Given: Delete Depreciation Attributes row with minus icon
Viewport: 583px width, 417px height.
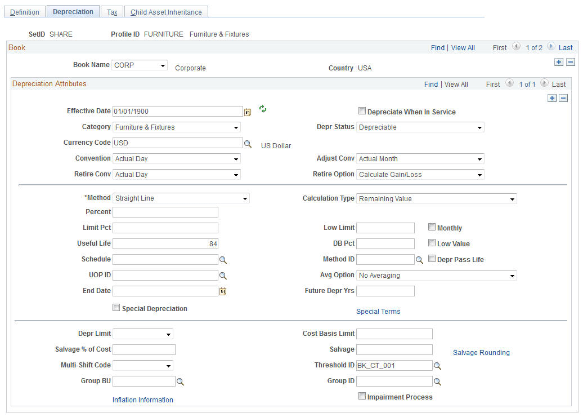Looking at the screenshot, I should tap(564, 98).
